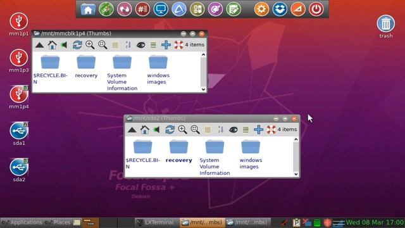Click highlighted /mnt/...mbs) taskbar button
Image resolution: width=405 pixels, height=228 pixels.
coord(202,222)
